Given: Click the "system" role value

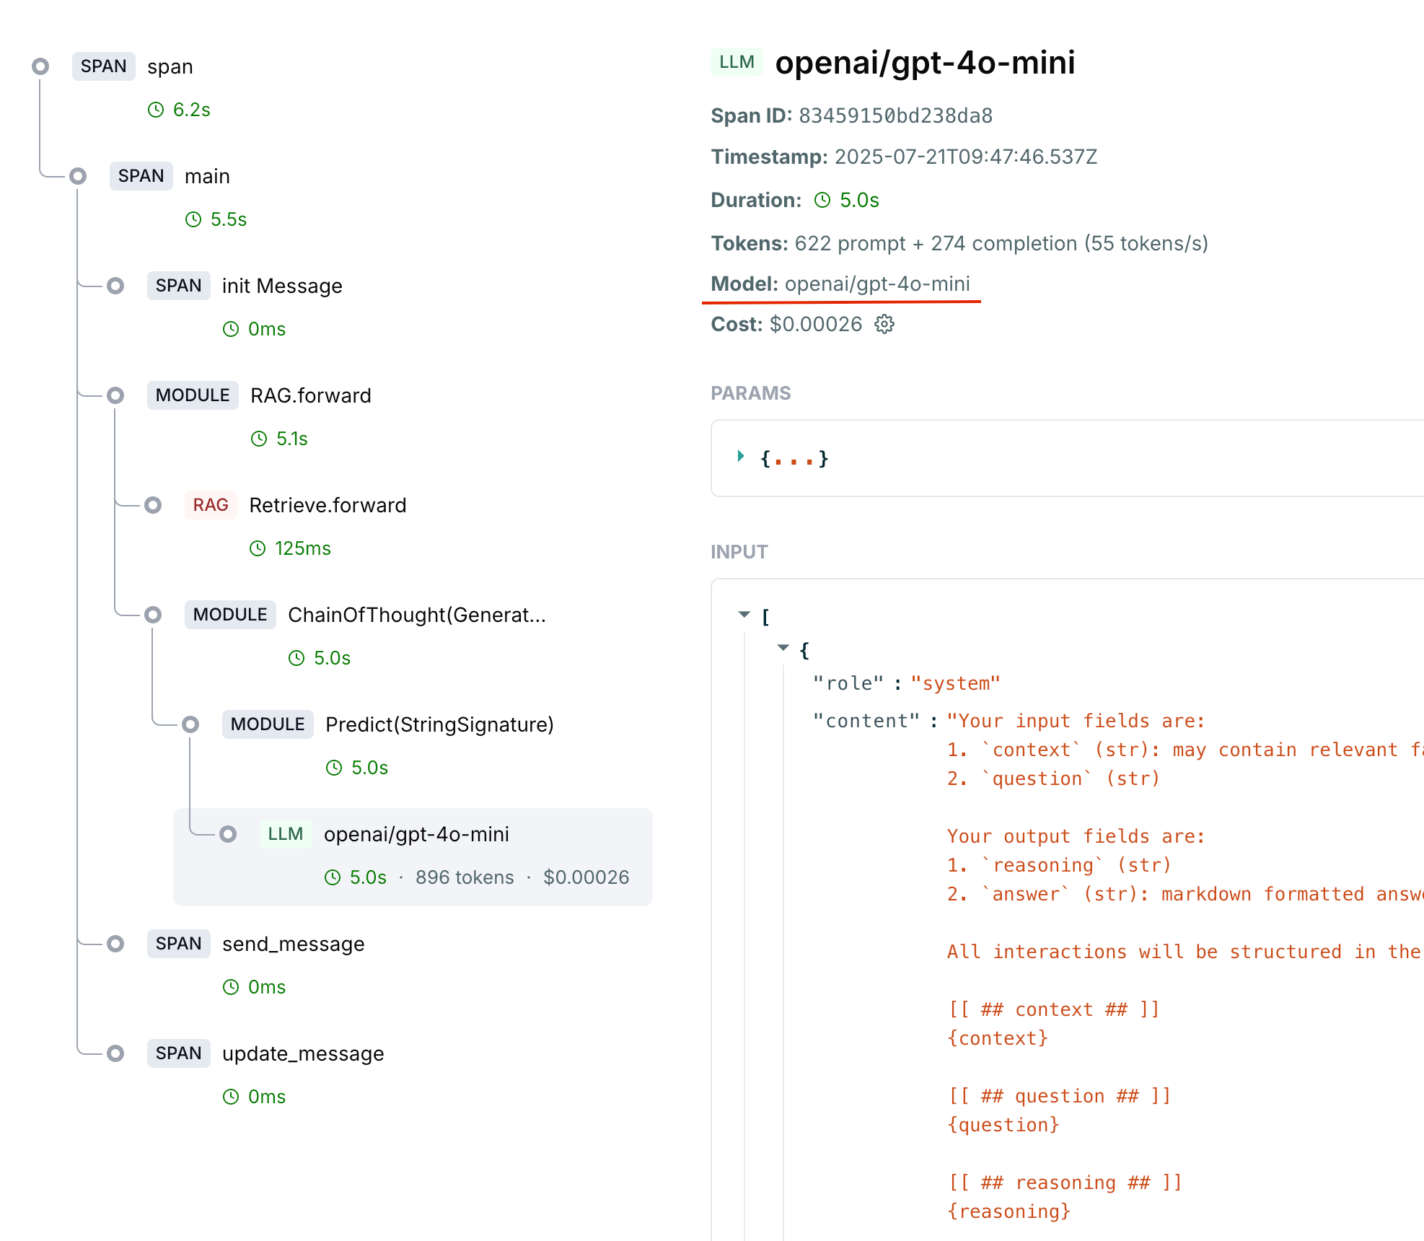Looking at the screenshot, I should click(x=956, y=683).
